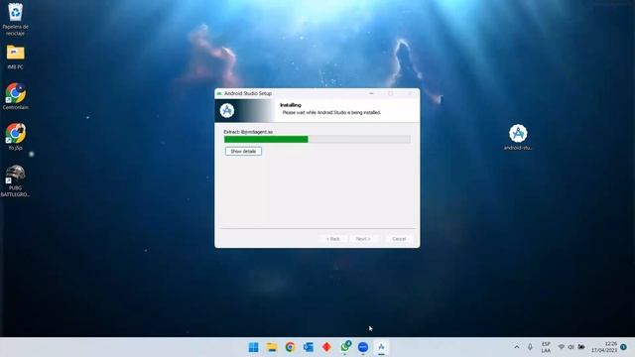Open the red diamond app in the taskbar

tap(326, 347)
